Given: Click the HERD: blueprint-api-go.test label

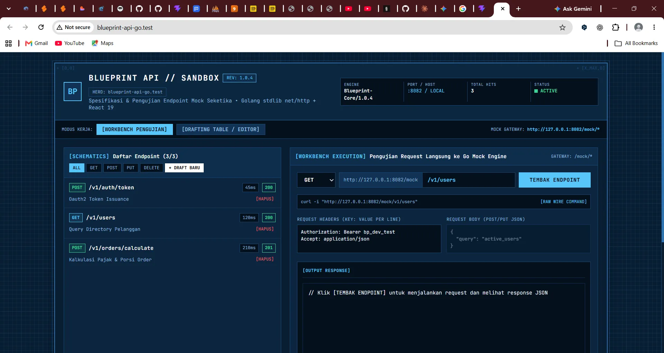Looking at the screenshot, I should (127, 92).
